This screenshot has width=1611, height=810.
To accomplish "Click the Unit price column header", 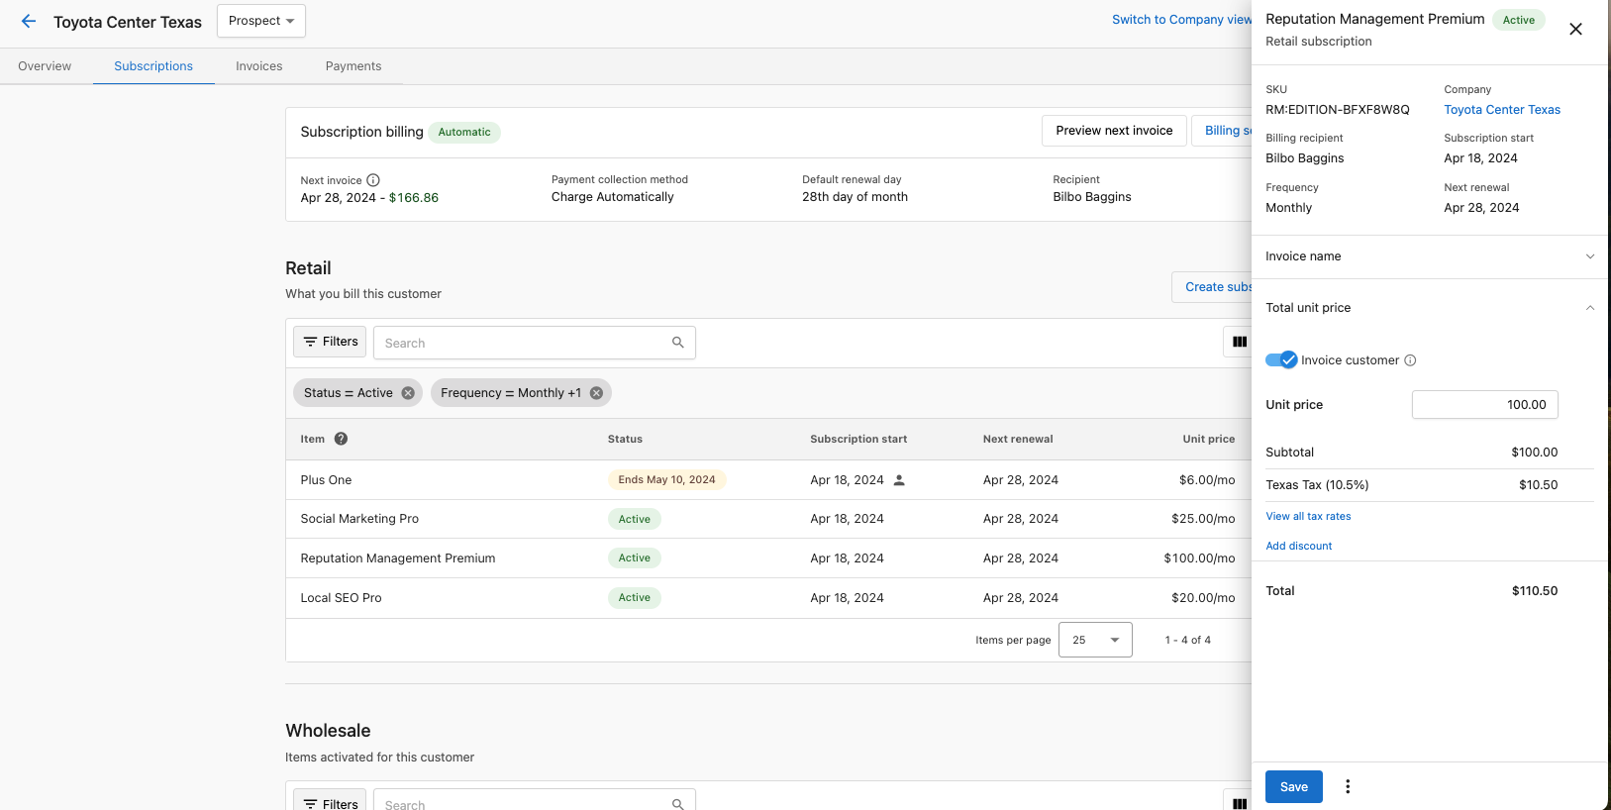I will (x=1208, y=439).
